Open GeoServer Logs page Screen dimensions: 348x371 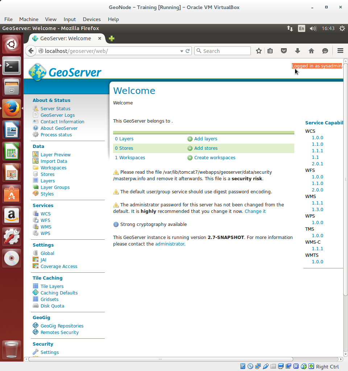(x=58, y=115)
